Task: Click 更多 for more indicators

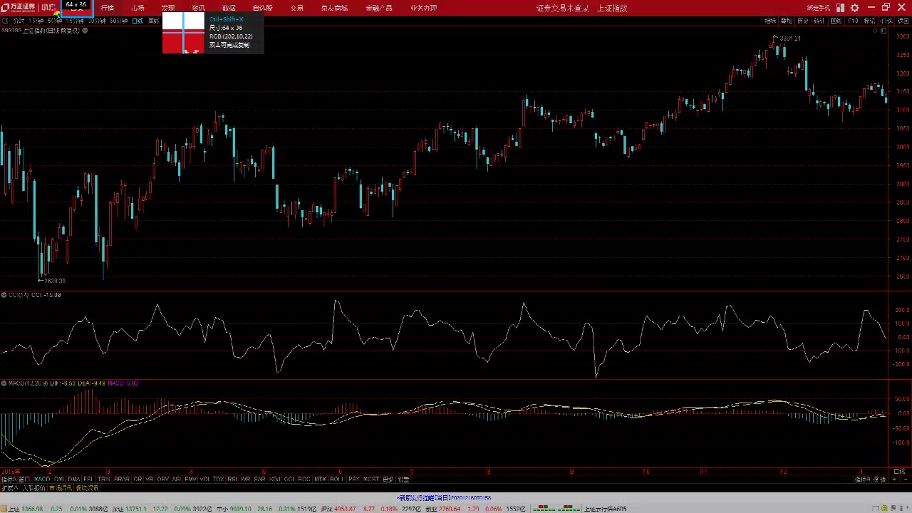Action: pos(388,479)
